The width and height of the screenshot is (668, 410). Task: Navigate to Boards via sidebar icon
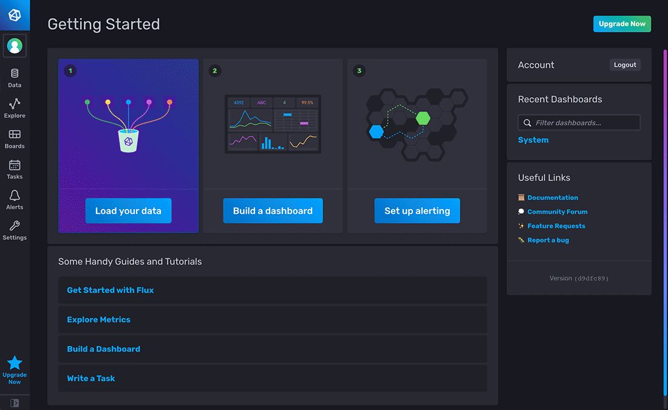(x=14, y=138)
